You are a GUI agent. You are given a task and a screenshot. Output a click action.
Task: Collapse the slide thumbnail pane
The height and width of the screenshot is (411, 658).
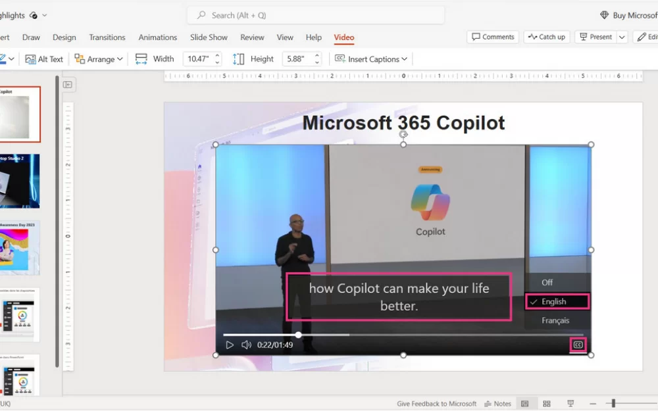68,85
